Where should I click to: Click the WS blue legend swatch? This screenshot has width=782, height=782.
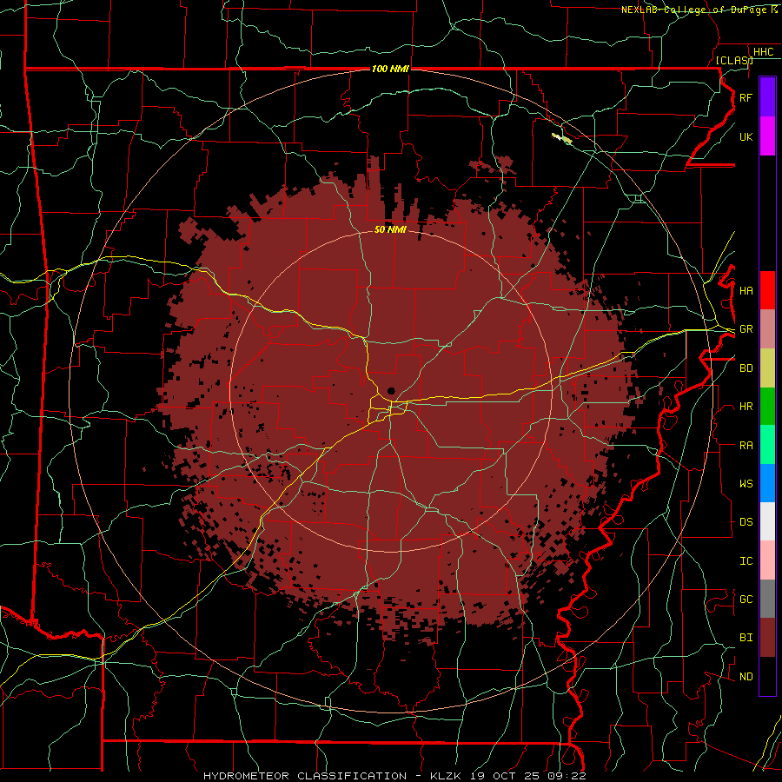[x=767, y=483]
